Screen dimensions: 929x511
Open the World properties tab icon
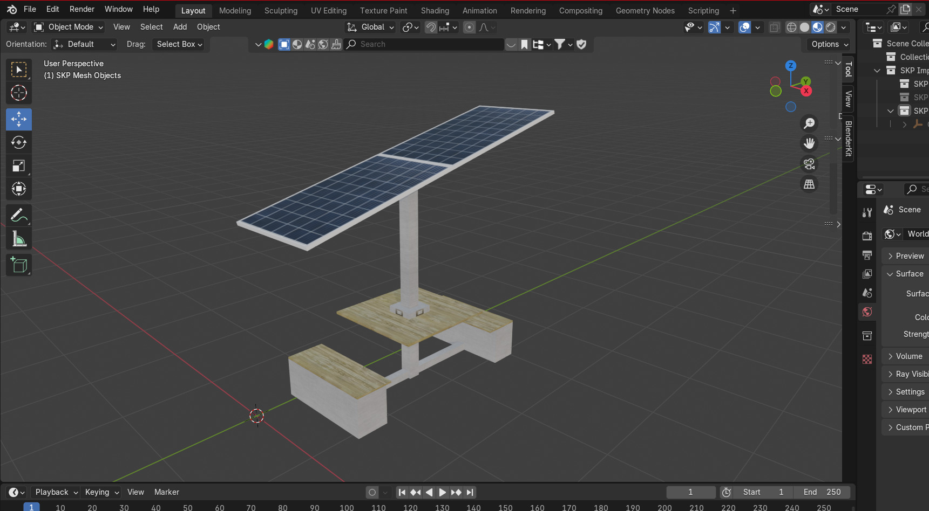(867, 312)
